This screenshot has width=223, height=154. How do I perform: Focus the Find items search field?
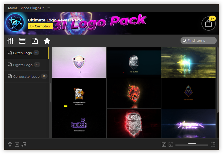coord(198,41)
